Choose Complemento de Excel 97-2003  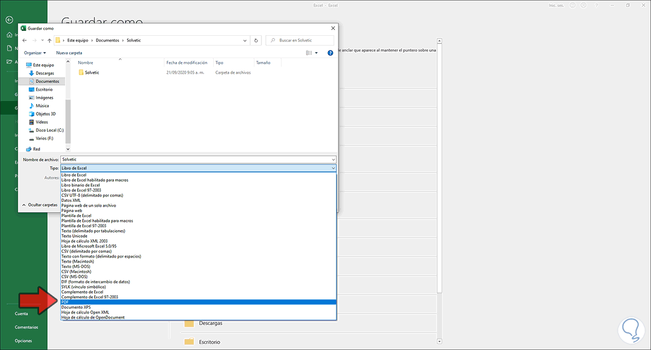point(199,297)
